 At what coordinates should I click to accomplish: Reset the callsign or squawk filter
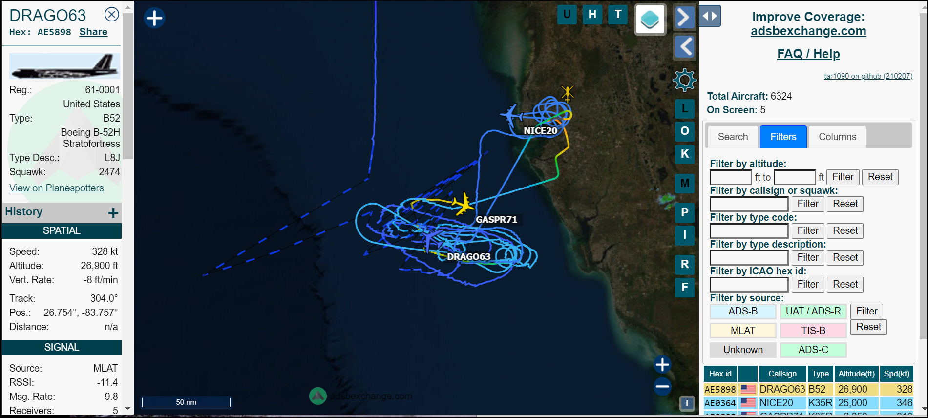pyautogui.click(x=845, y=204)
